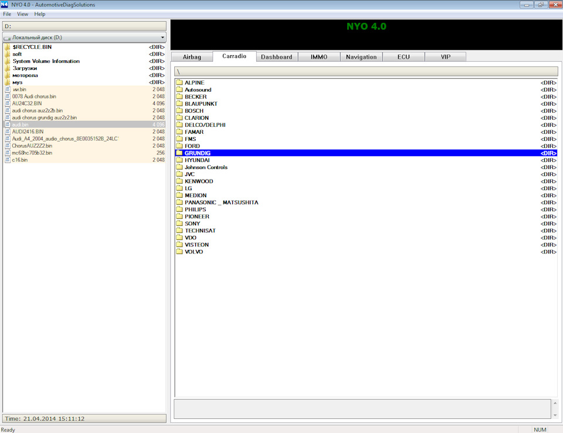Select the FORD folder icon
This screenshot has width=563, height=433.
pos(179,146)
